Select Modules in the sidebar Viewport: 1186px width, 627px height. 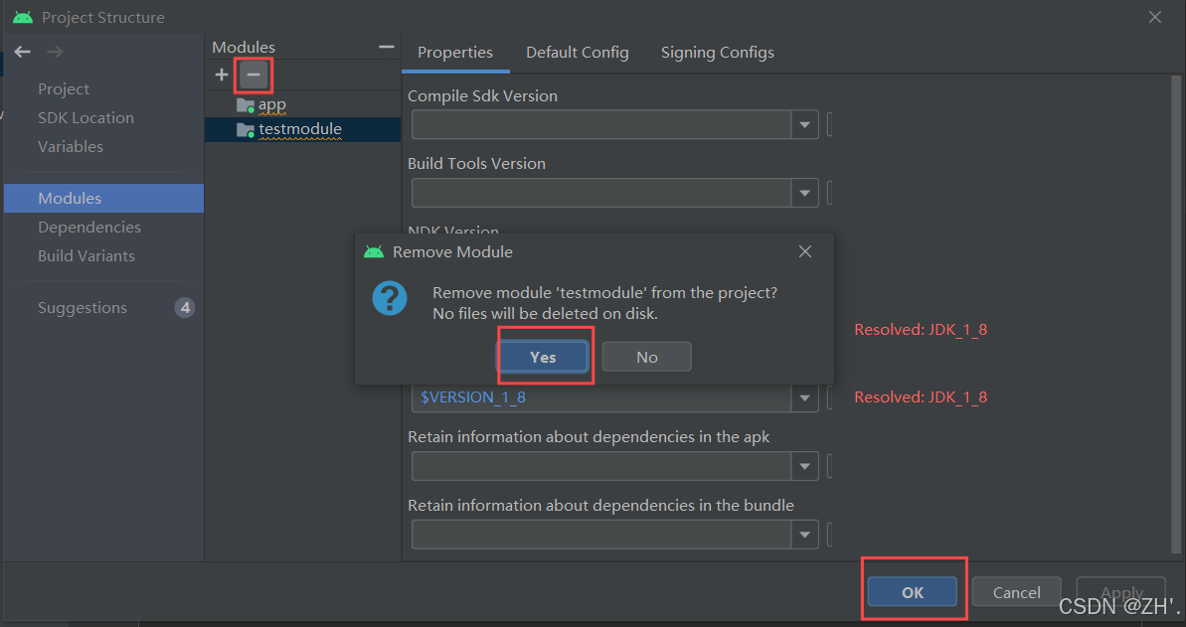(103, 198)
